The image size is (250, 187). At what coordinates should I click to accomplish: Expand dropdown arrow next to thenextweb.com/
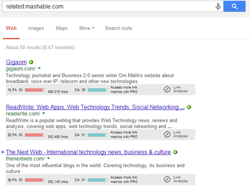tap(48, 158)
